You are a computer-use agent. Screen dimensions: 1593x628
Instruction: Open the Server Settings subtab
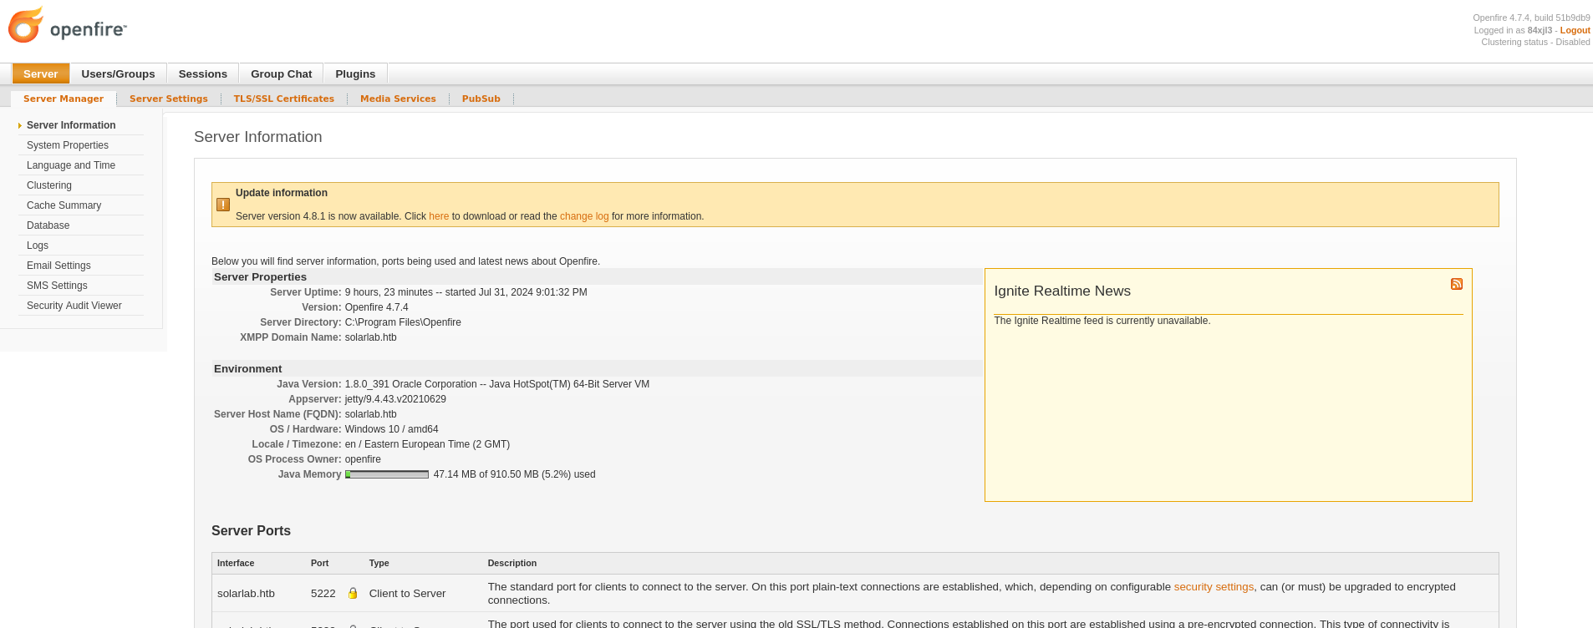169,99
